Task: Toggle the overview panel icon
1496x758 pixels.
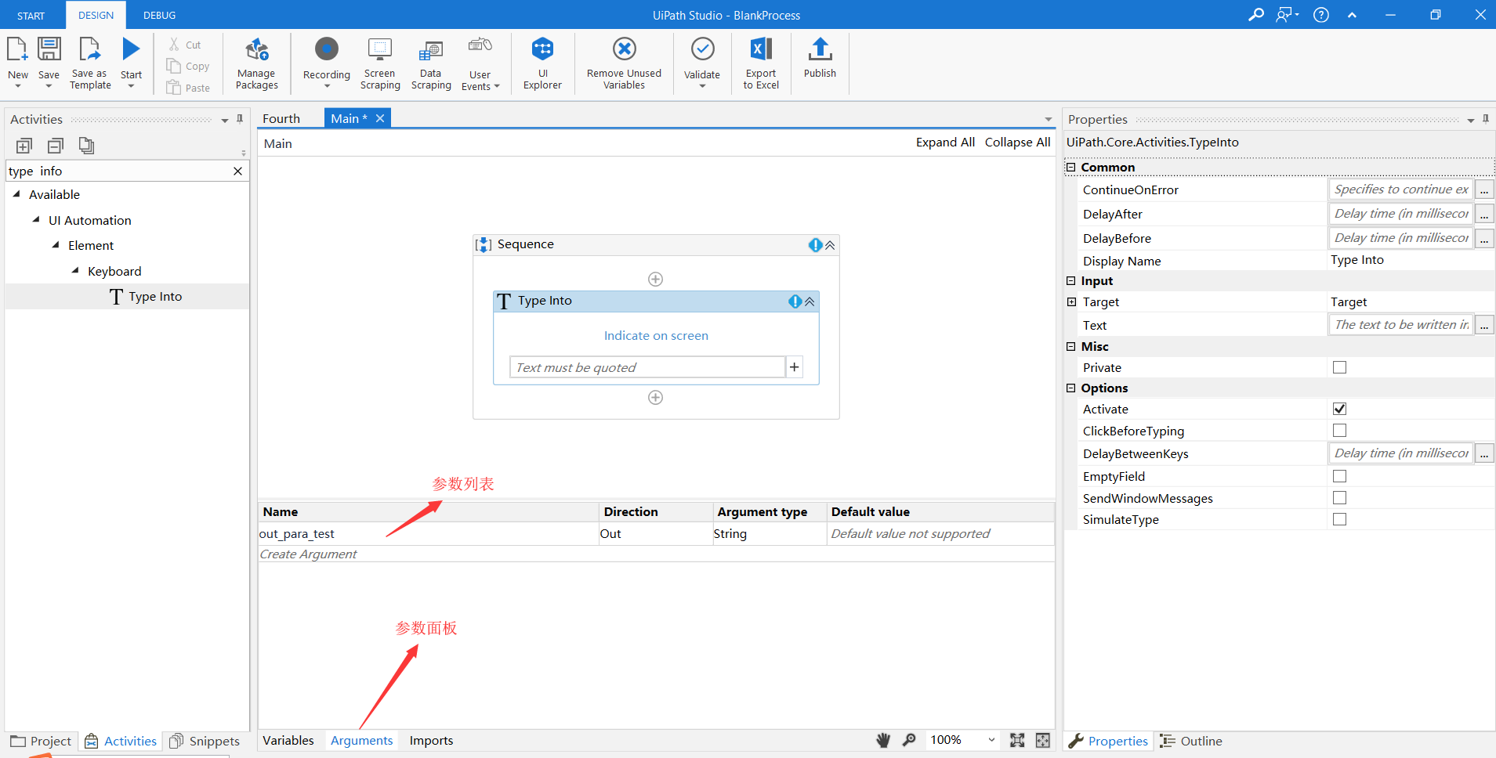Action: (x=1043, y=740)
